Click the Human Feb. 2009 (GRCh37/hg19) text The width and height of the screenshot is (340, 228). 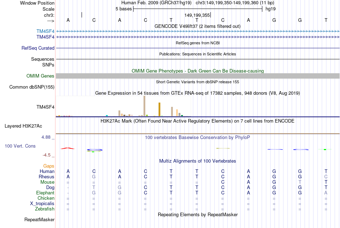pos(156,3)
